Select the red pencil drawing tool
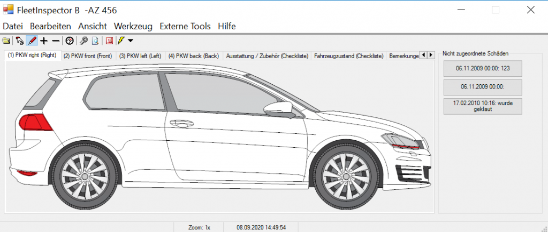The image size is (548, 232). click(x=32, y=41)
